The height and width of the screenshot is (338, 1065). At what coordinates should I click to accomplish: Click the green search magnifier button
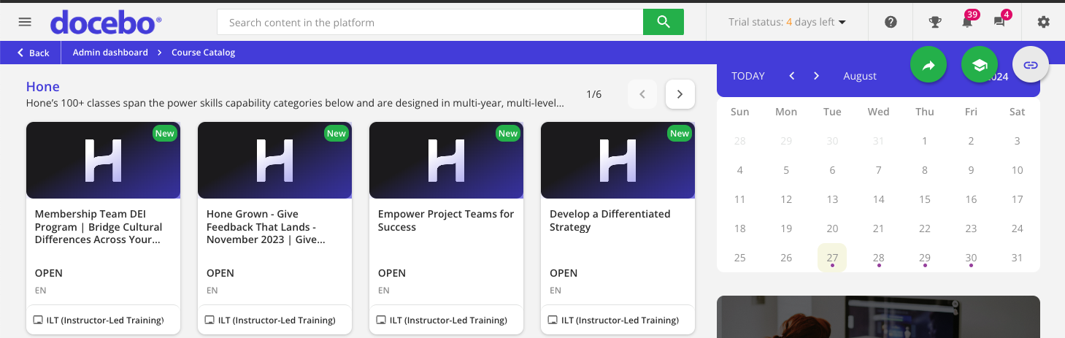click(x=664, y=22)
